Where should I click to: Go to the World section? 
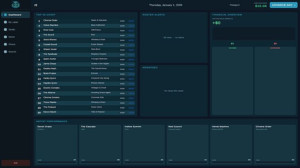click(x=16, y=37)
